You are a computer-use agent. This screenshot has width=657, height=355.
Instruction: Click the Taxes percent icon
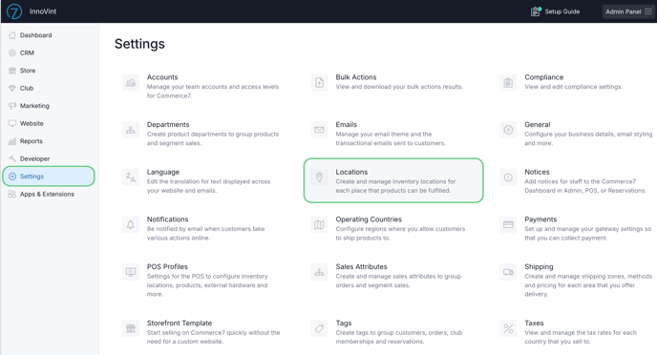point(508,328)
